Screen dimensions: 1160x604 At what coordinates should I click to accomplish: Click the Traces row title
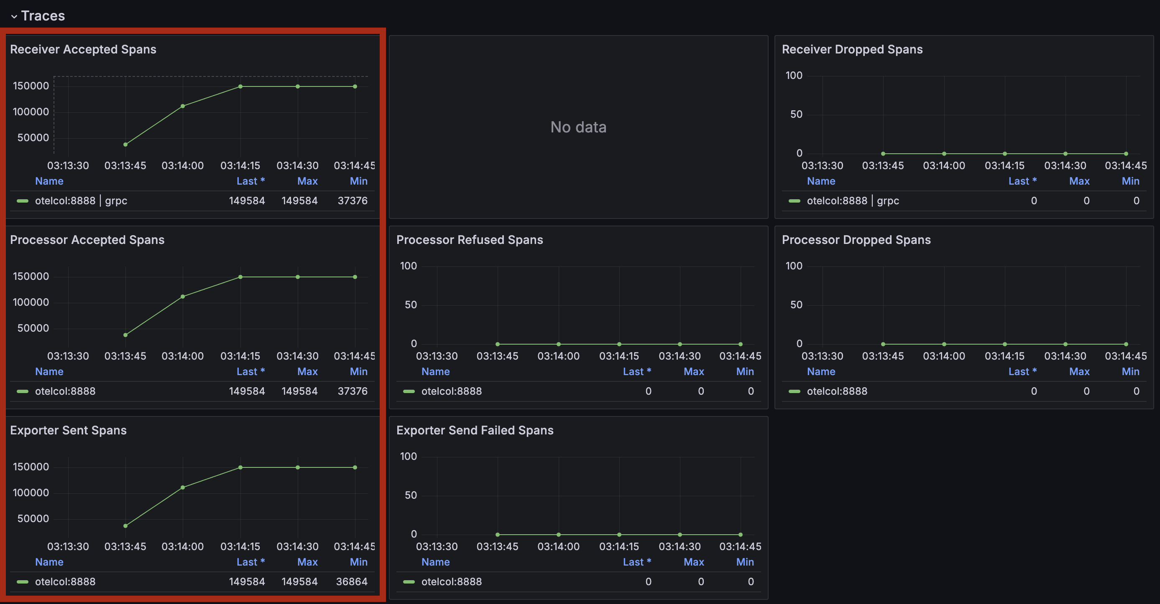[43, 16]
